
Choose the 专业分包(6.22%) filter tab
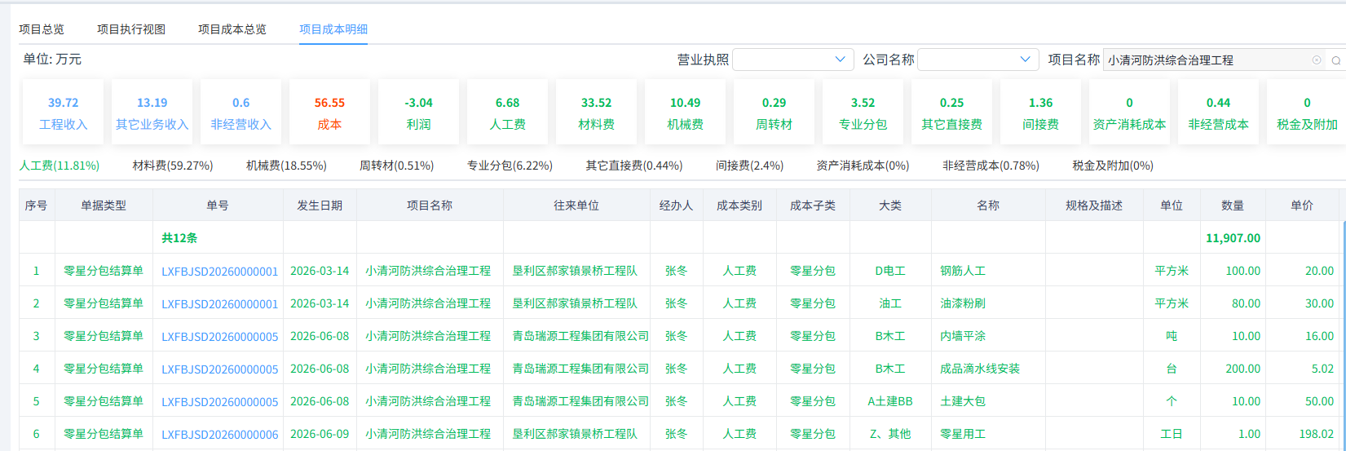click(x=510, y=166)
